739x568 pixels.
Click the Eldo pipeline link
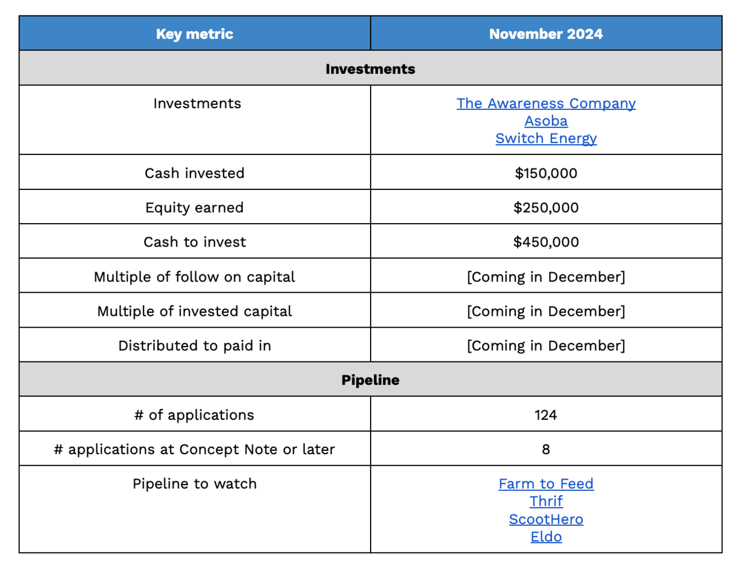click(x=546, y=537)
